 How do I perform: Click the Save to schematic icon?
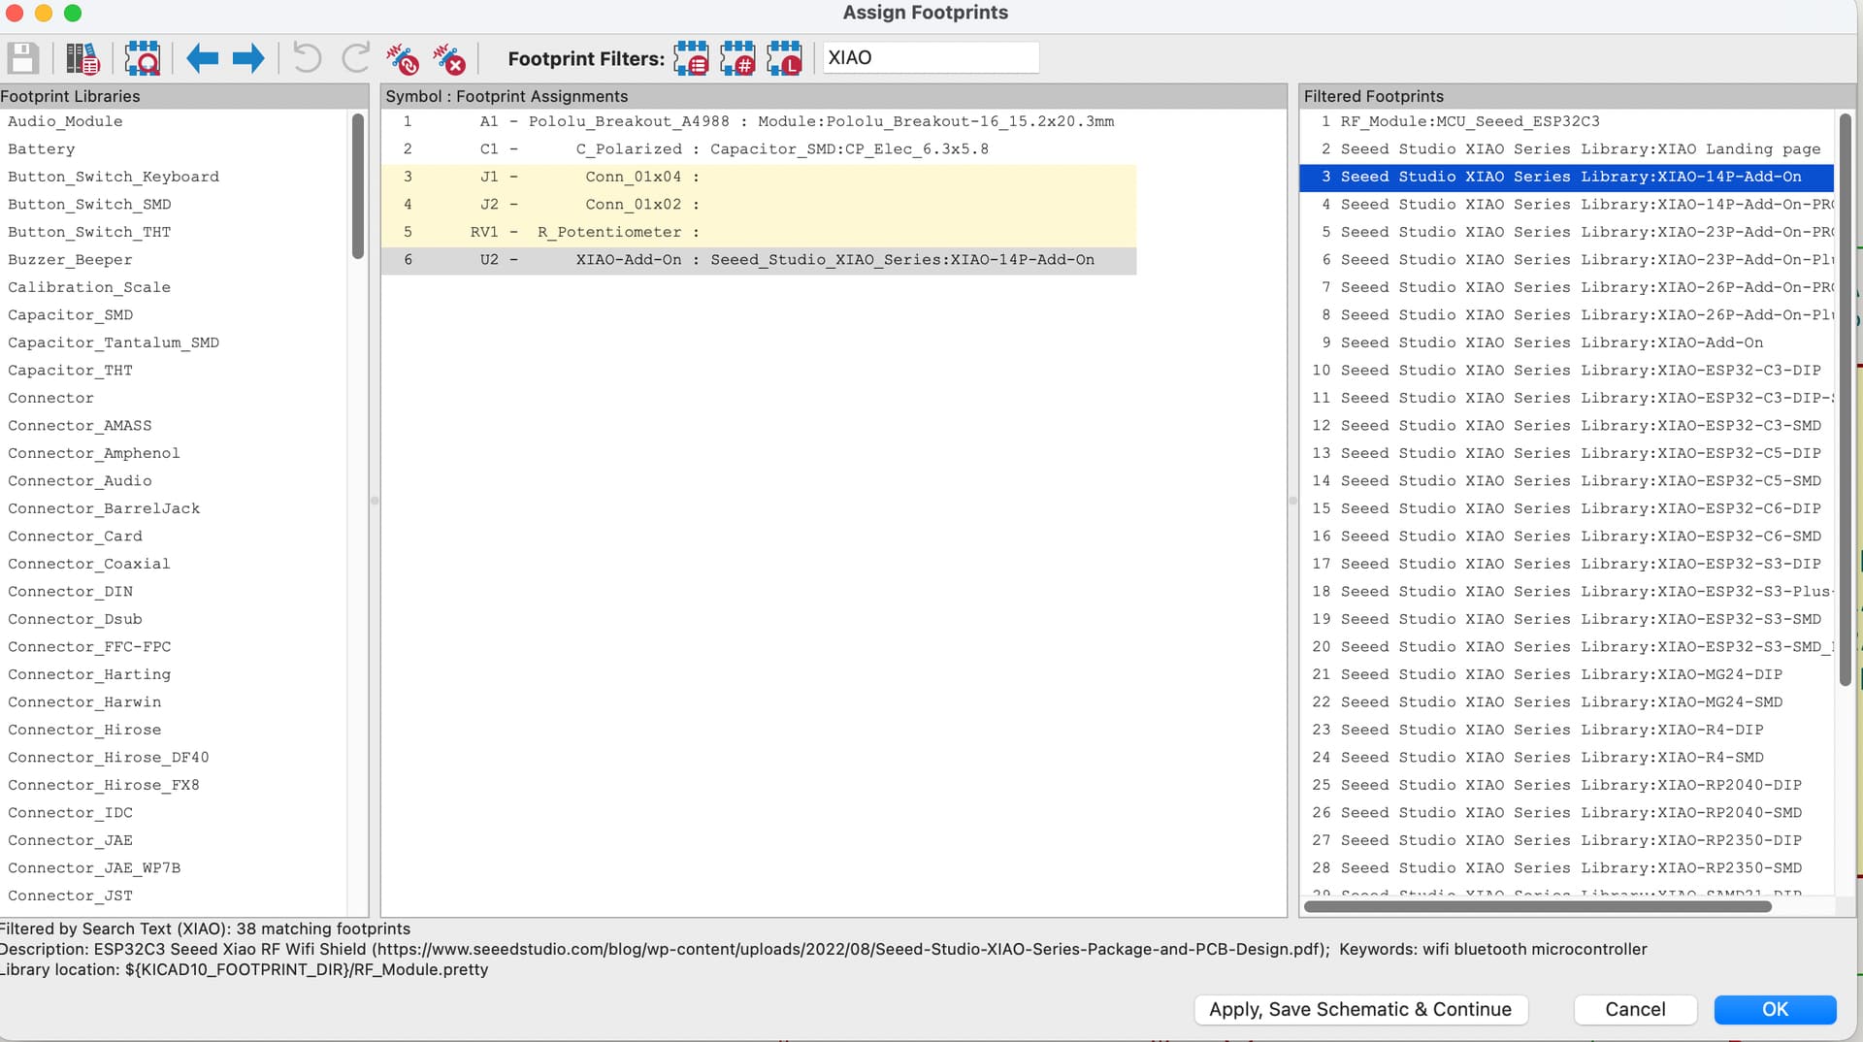click(23, 58)
